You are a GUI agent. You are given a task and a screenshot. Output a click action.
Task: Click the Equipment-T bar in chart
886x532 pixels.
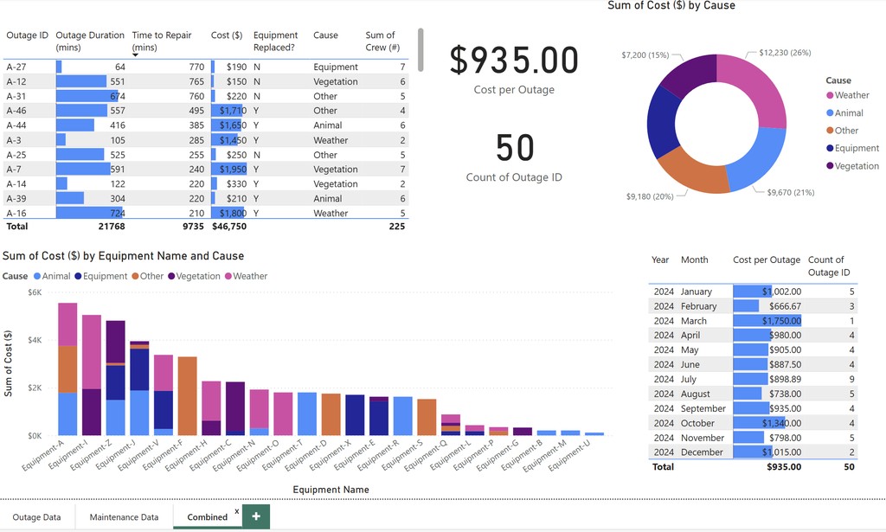coord(307,414)
